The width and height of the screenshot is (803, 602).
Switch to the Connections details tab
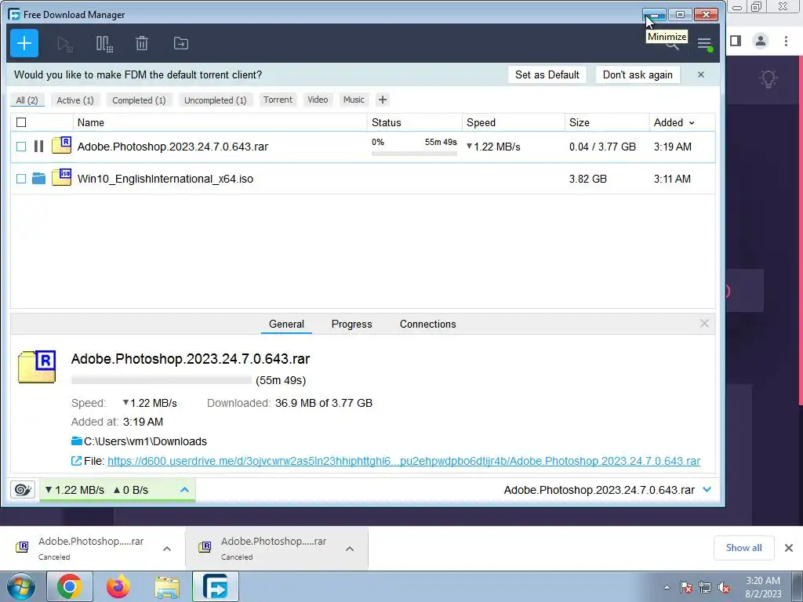[x=427, y=324]
